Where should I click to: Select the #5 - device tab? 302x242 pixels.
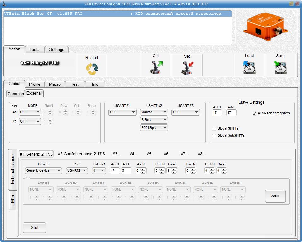pos(150,154)
